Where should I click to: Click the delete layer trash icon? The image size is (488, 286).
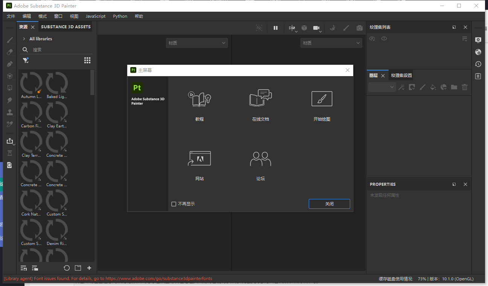click(x=465, y=87)
